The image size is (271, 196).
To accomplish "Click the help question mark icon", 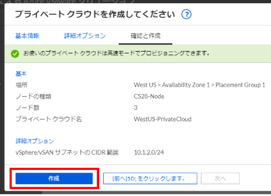I will point(186,14).
